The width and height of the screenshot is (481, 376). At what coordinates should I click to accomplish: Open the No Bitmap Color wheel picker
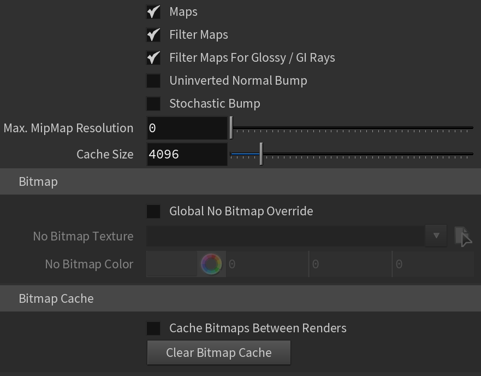pos(211,264)
